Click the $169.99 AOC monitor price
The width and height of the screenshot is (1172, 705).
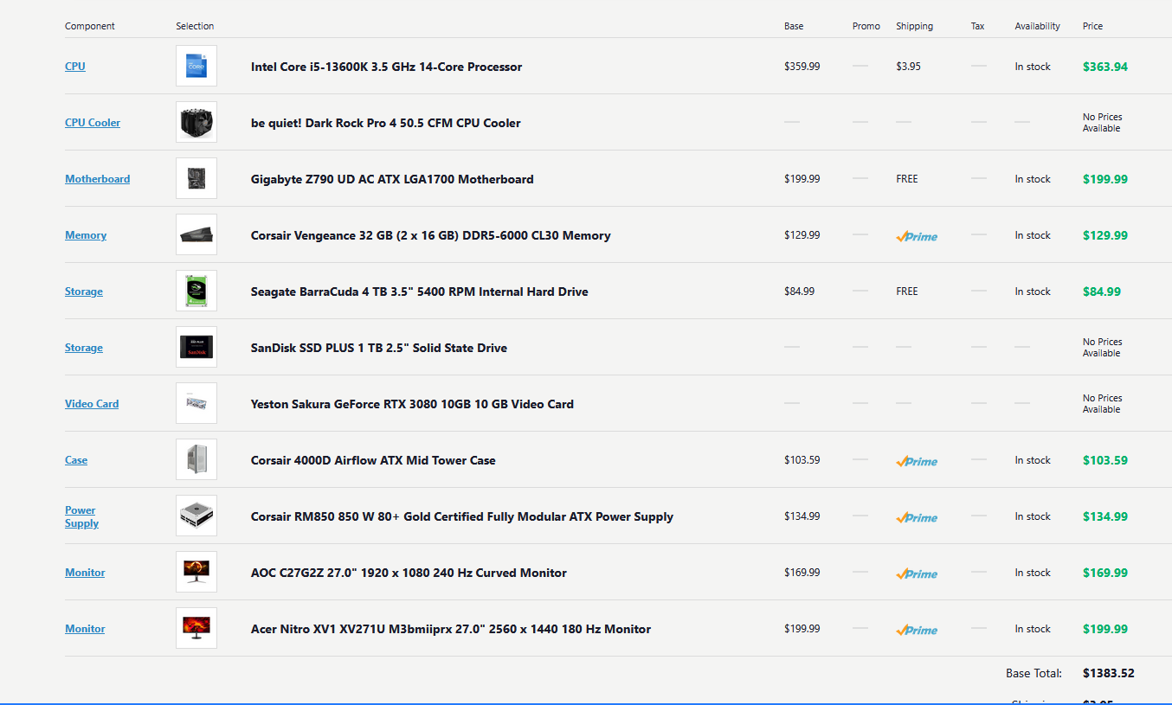pos(1105,573)
